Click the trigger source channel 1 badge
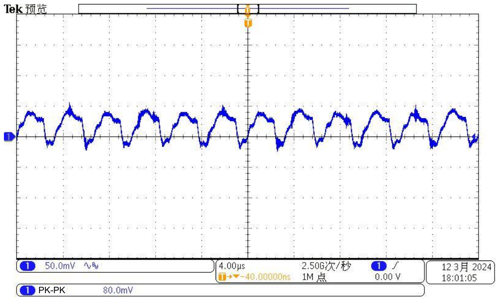The height and width of the screenshot is (301, 500). (379, 266)
